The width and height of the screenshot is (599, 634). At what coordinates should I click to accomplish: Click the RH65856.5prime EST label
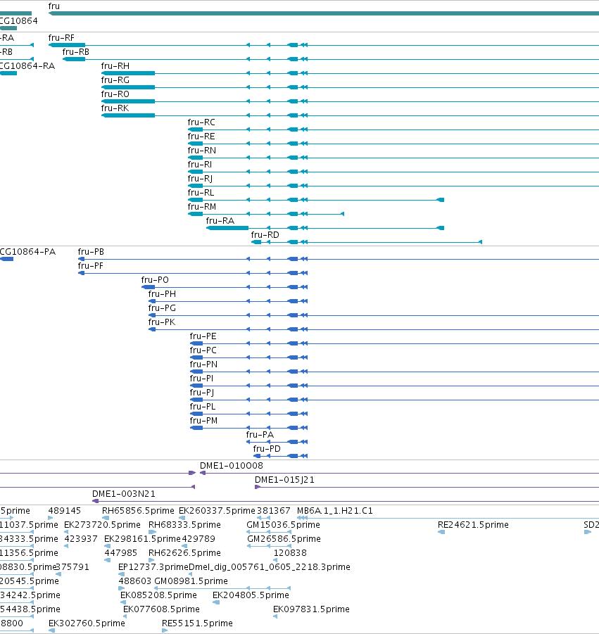click(x=138, y=511)
